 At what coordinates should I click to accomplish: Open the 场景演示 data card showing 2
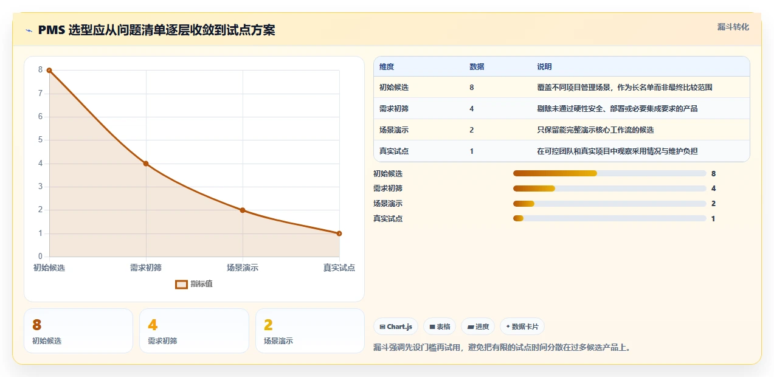click(310, 331)
